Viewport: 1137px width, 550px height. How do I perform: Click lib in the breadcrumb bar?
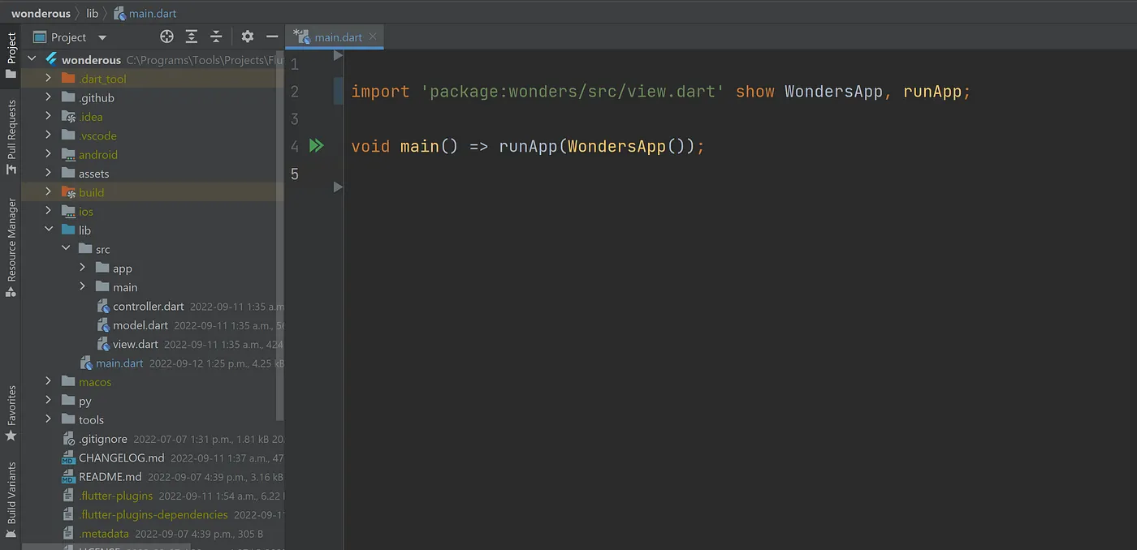pyautogui.click(x=92, y=13)
